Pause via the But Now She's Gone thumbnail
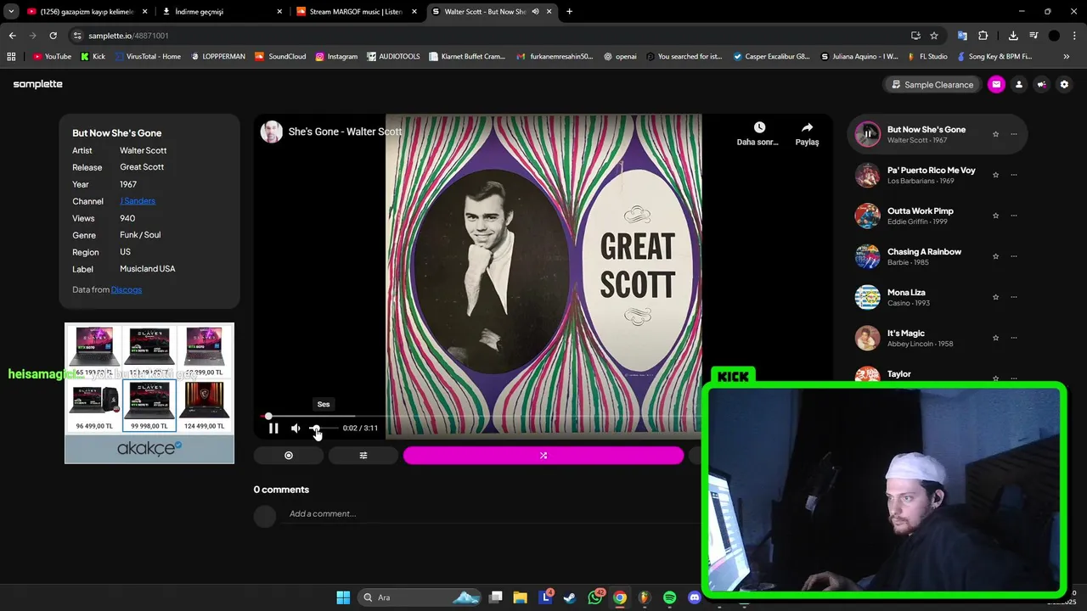The width and height of the screenshot is (1087, 611). point(868,134)
